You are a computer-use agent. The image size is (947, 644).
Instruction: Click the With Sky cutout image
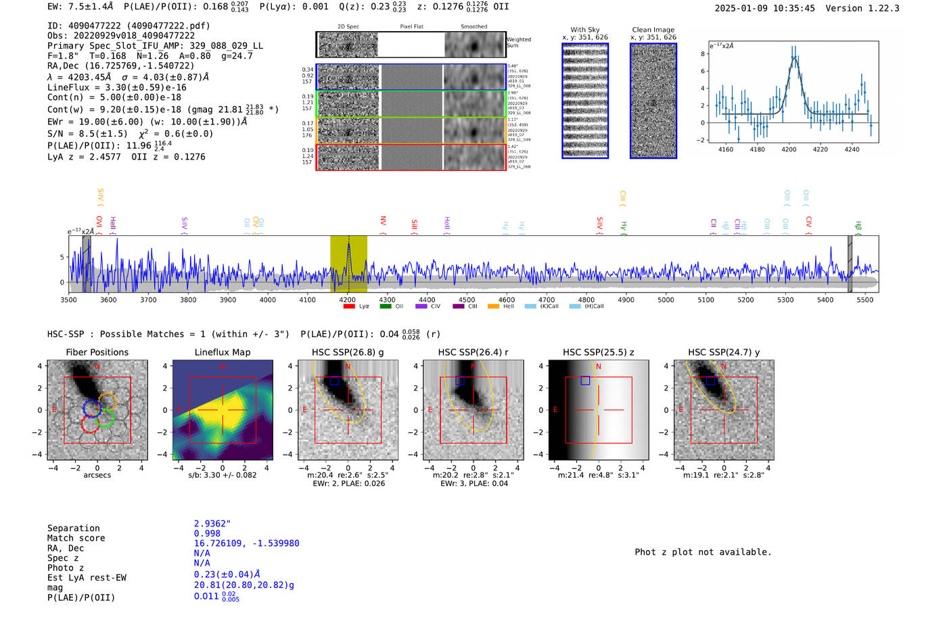tap(585, 101)
